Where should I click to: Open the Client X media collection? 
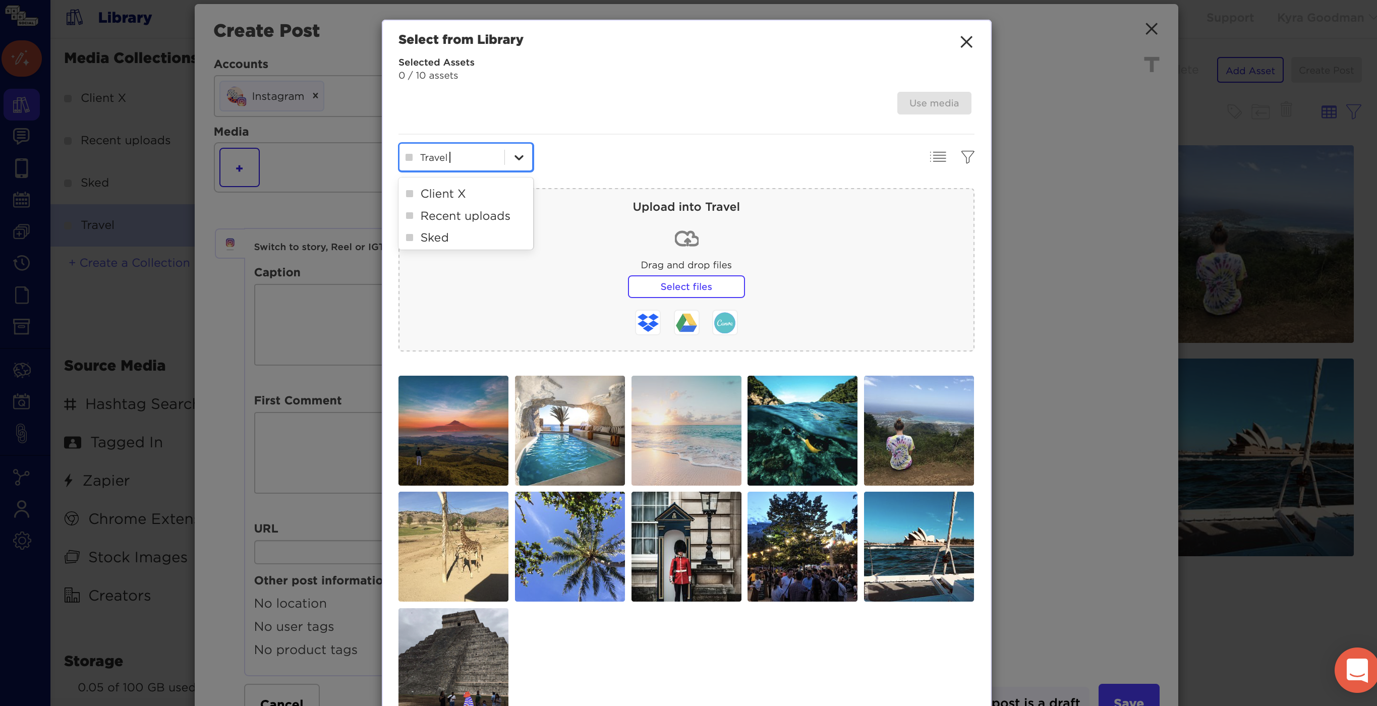click(x=123, y=98)
